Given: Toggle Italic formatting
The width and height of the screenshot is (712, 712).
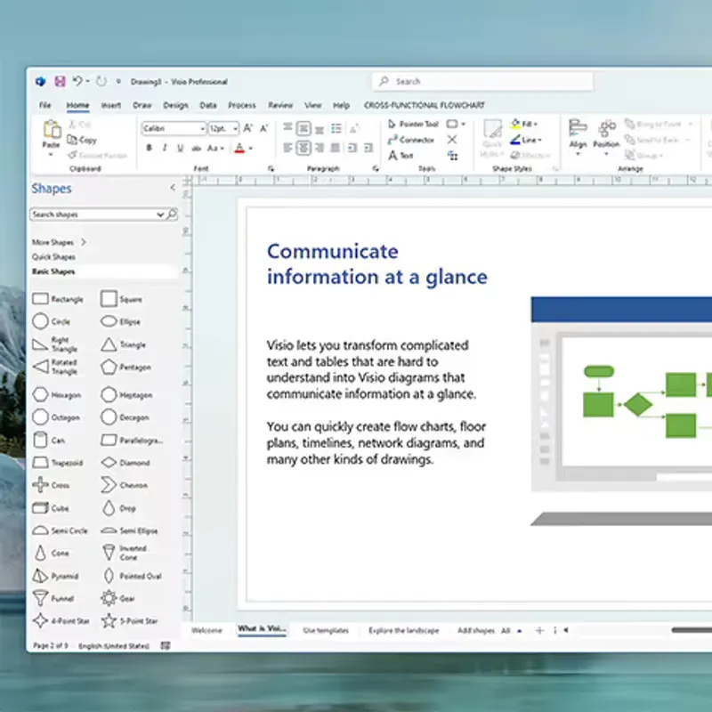Looking at the screenshot, I should tap(165, 148).
